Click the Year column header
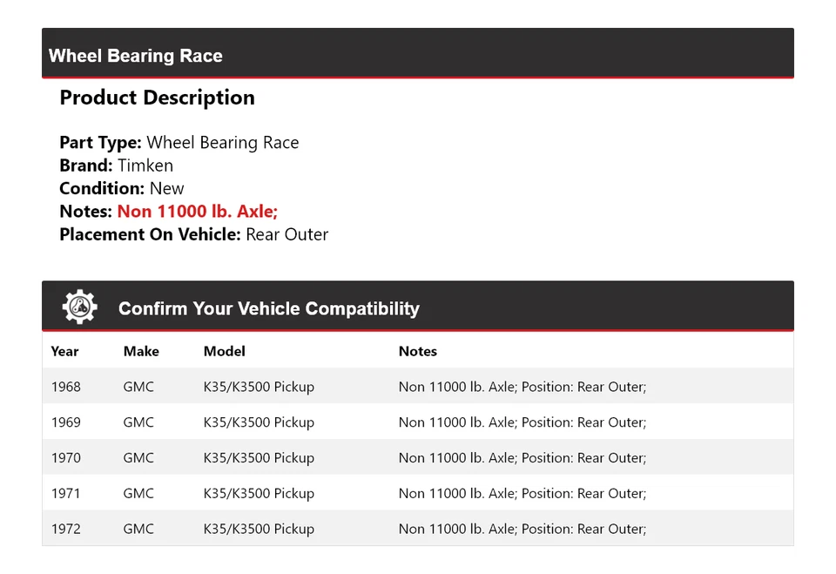Image resolution: width=836 pixels, height=574 pixels. (64, 351)
